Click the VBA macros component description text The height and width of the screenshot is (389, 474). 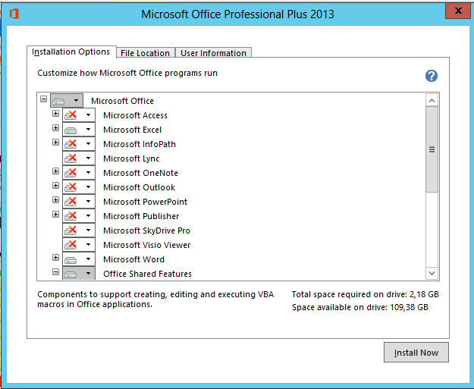(x=155, y=300)
